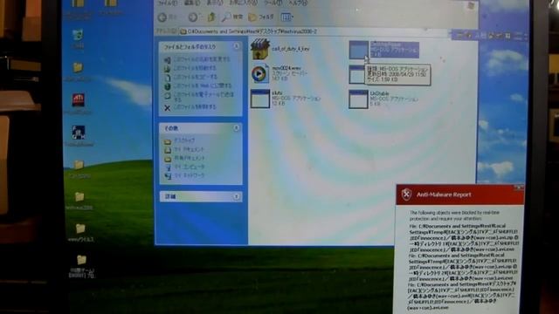Open 共有ドキュメント in Other Places
559x314 pixels.
pyautogui.click(x=190, y=158)
